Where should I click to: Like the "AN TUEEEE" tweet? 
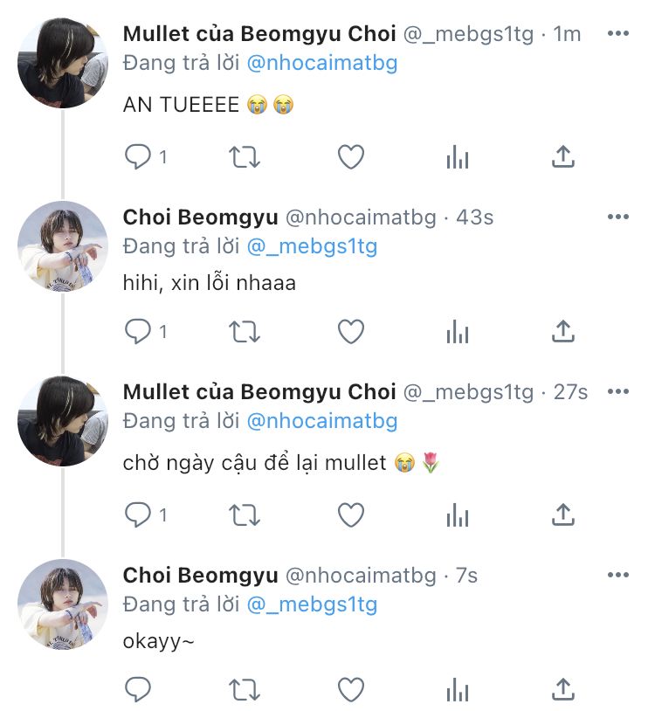pyautogui.click(x=351, y=157)
